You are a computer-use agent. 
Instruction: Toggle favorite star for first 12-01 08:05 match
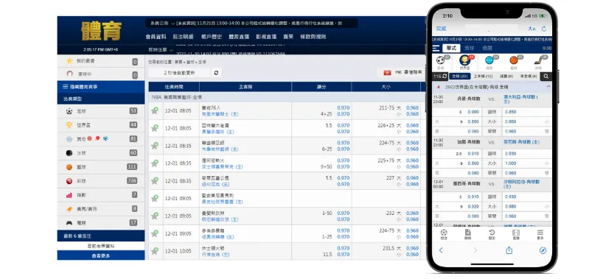pos(155,110)
